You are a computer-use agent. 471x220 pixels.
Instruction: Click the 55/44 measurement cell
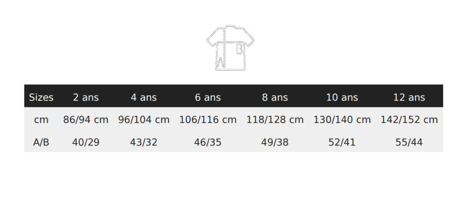point(409,142)
